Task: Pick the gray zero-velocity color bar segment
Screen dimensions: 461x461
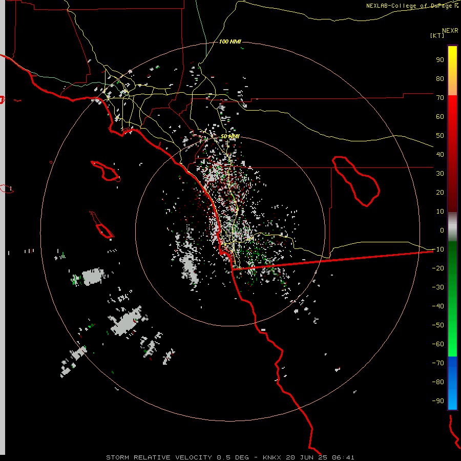Action: click(452, 227)
